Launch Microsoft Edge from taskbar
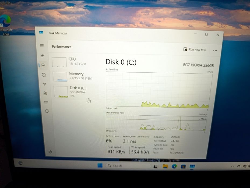Viewport: 250px width, 188px height. point(174,166)
